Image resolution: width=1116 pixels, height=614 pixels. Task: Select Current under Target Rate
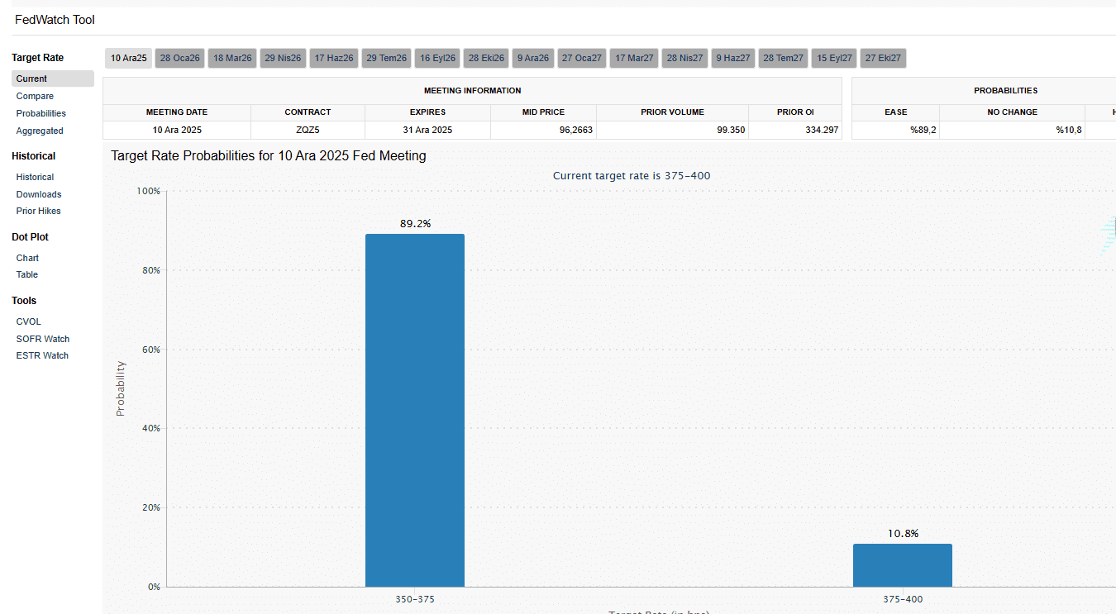31,79
